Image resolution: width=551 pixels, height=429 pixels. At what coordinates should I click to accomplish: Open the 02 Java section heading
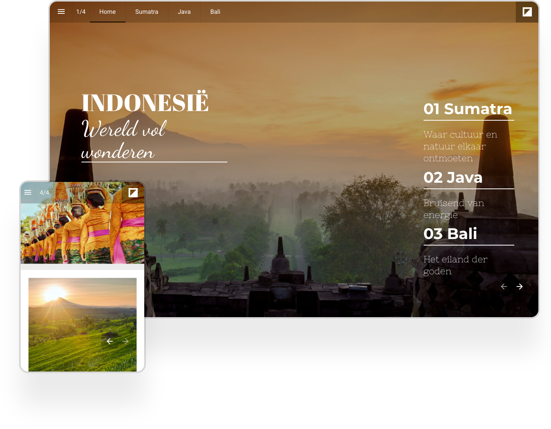coord(453,178)
